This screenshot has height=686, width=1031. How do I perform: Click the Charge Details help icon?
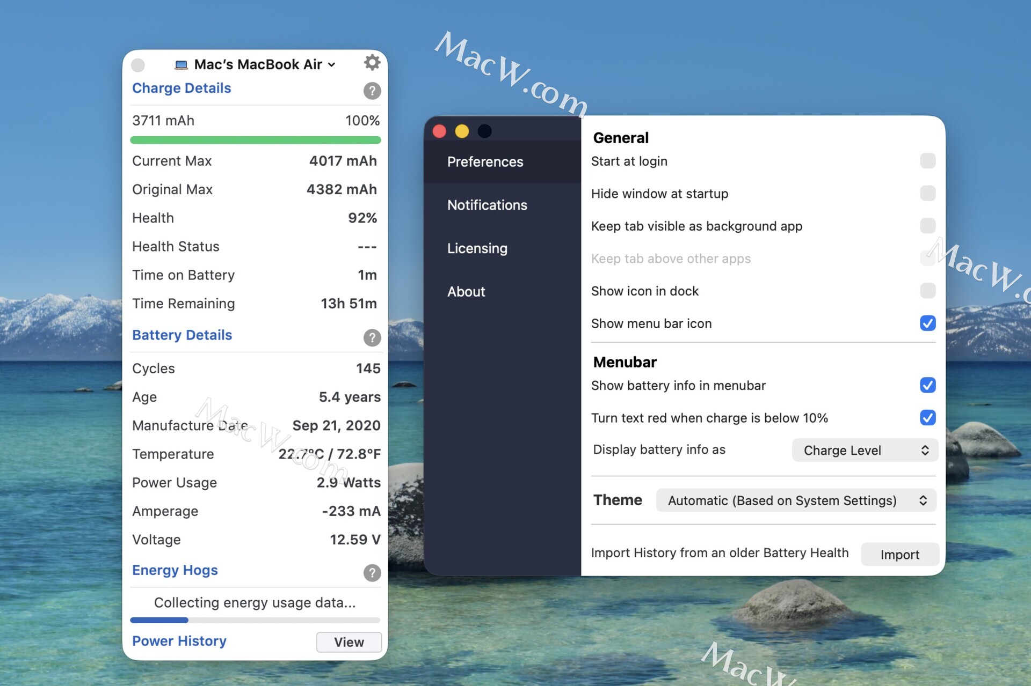[372, 91]
